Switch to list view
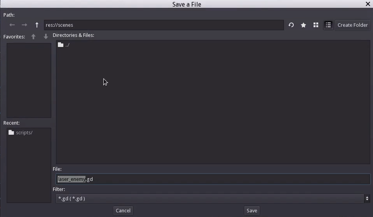Screen dimensions: 373x217 tap(328, 25)
